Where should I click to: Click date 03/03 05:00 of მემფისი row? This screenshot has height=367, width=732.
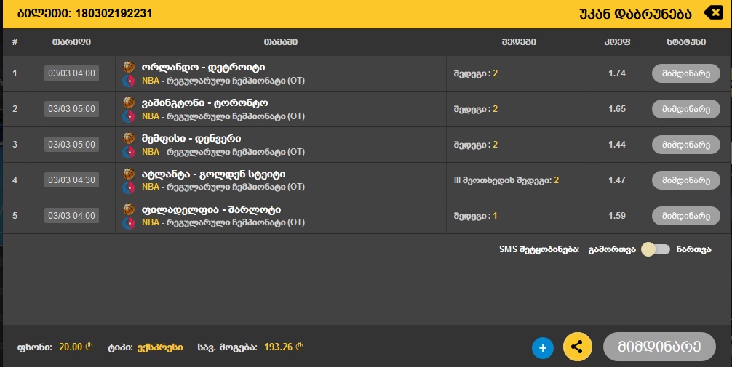[x=71, y=145]
